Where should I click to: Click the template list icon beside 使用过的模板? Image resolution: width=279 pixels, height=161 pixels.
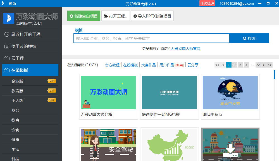(7, 46)
